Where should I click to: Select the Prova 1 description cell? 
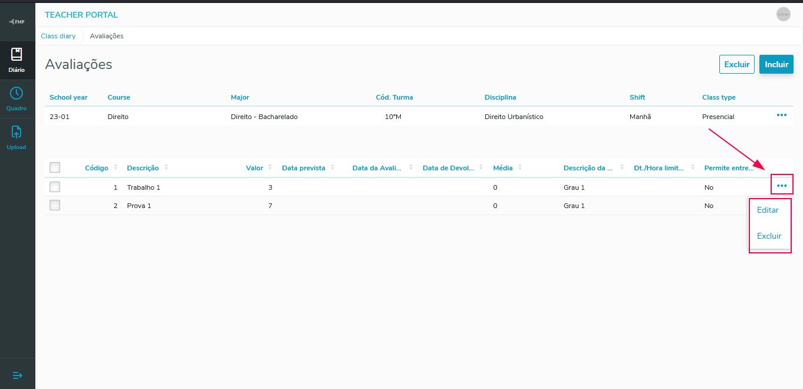(x=139, y=206)
